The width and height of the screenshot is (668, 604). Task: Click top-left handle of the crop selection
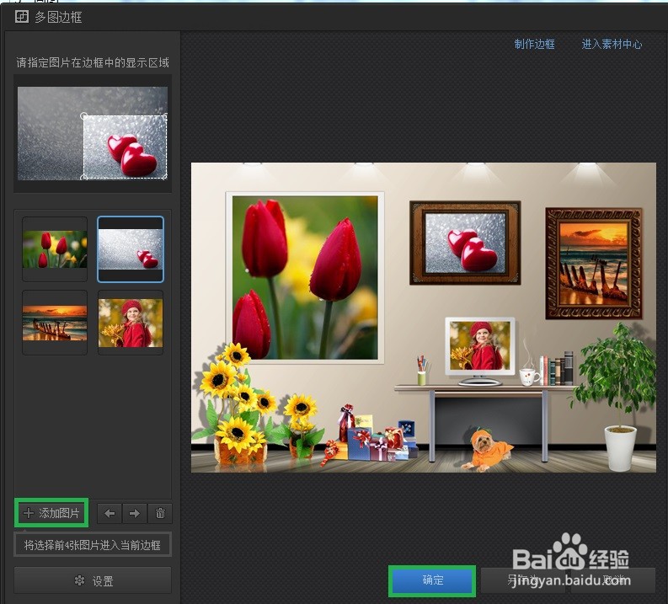tap(84, 115)
